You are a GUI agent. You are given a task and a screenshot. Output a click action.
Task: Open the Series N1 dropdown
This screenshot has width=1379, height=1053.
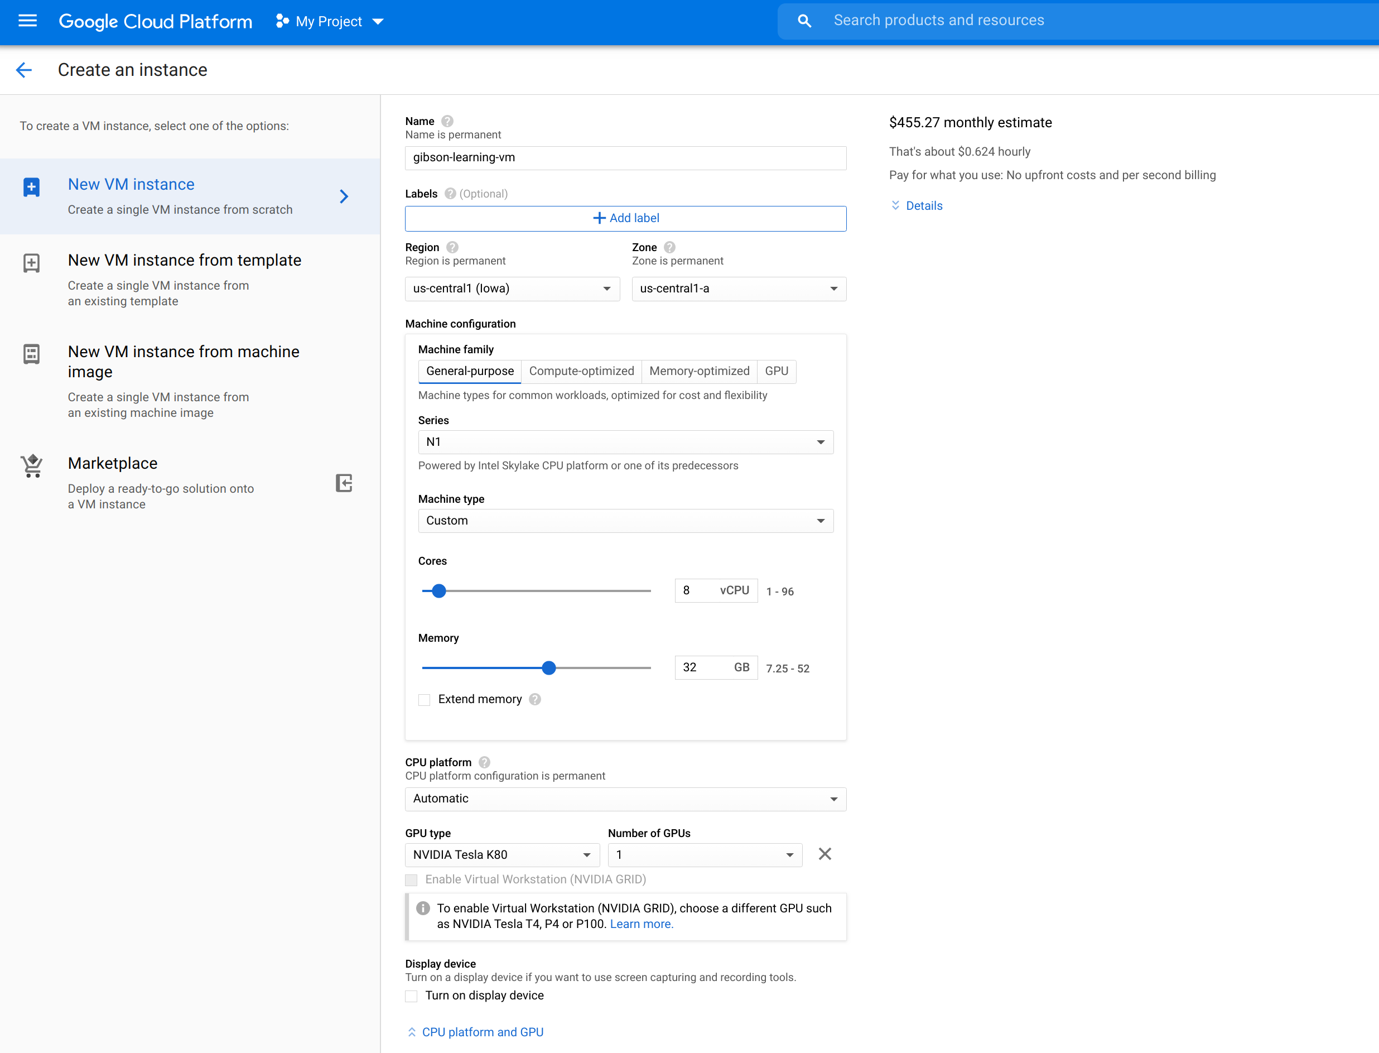click(x=625, y=442)
